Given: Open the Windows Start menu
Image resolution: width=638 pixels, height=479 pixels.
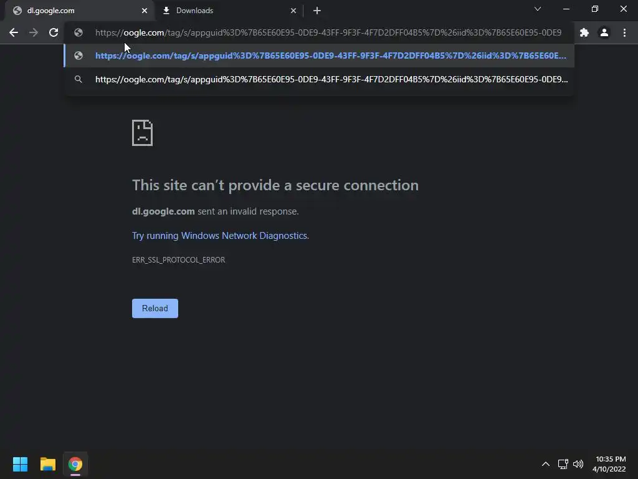Looking at the screenshot, I should tap(20, 464).
